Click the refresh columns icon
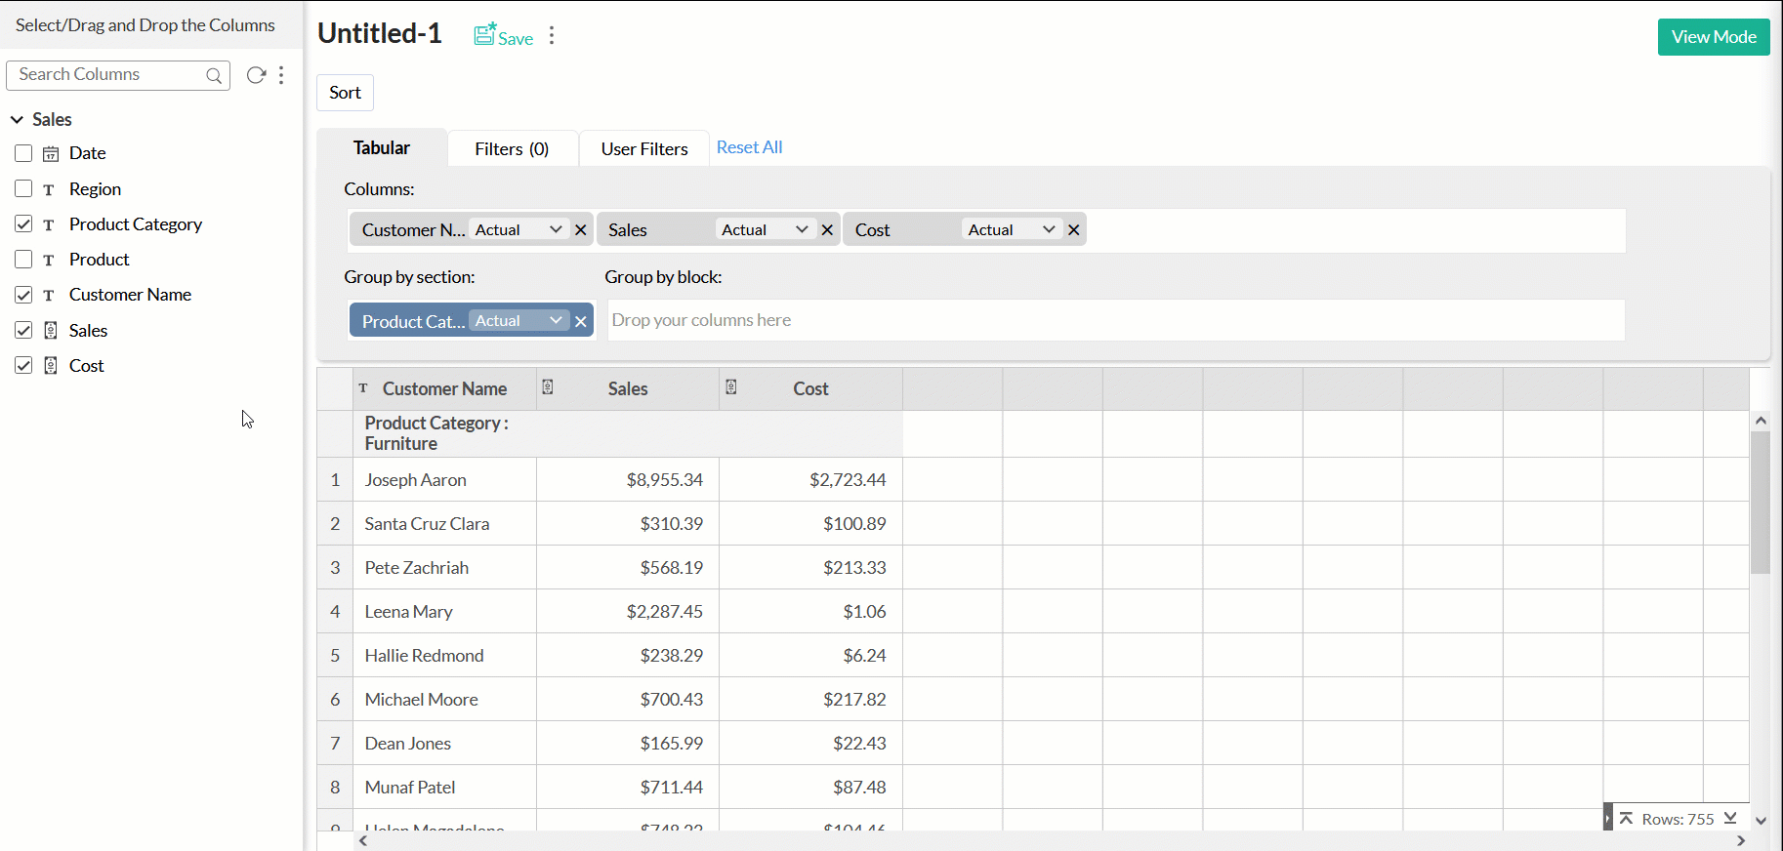This screenshot has width=1783, height=851. tap(256, 75)
